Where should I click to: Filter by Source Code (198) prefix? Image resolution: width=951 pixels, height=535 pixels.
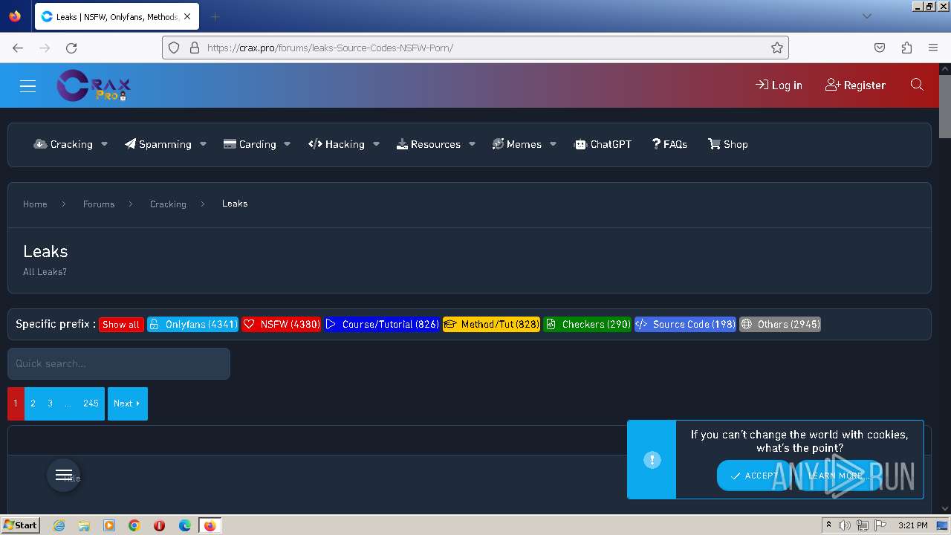685,324
